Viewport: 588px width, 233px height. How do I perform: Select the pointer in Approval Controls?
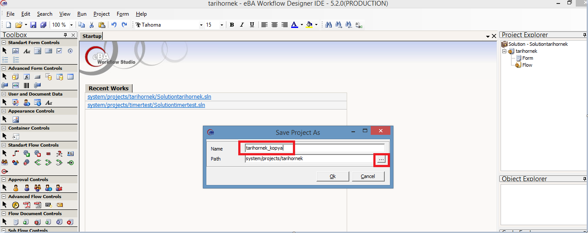coord(4,188)
